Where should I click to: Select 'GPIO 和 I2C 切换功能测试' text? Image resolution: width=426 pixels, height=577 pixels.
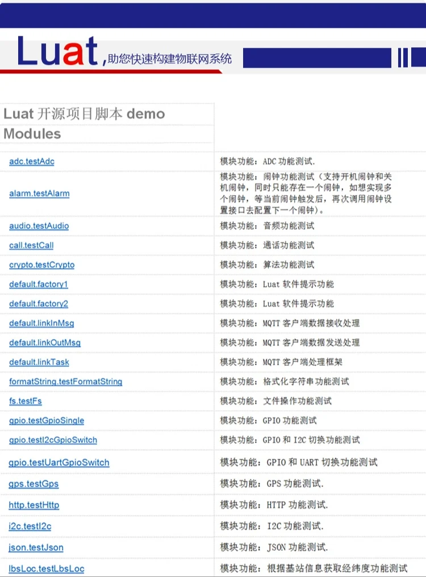311,440
